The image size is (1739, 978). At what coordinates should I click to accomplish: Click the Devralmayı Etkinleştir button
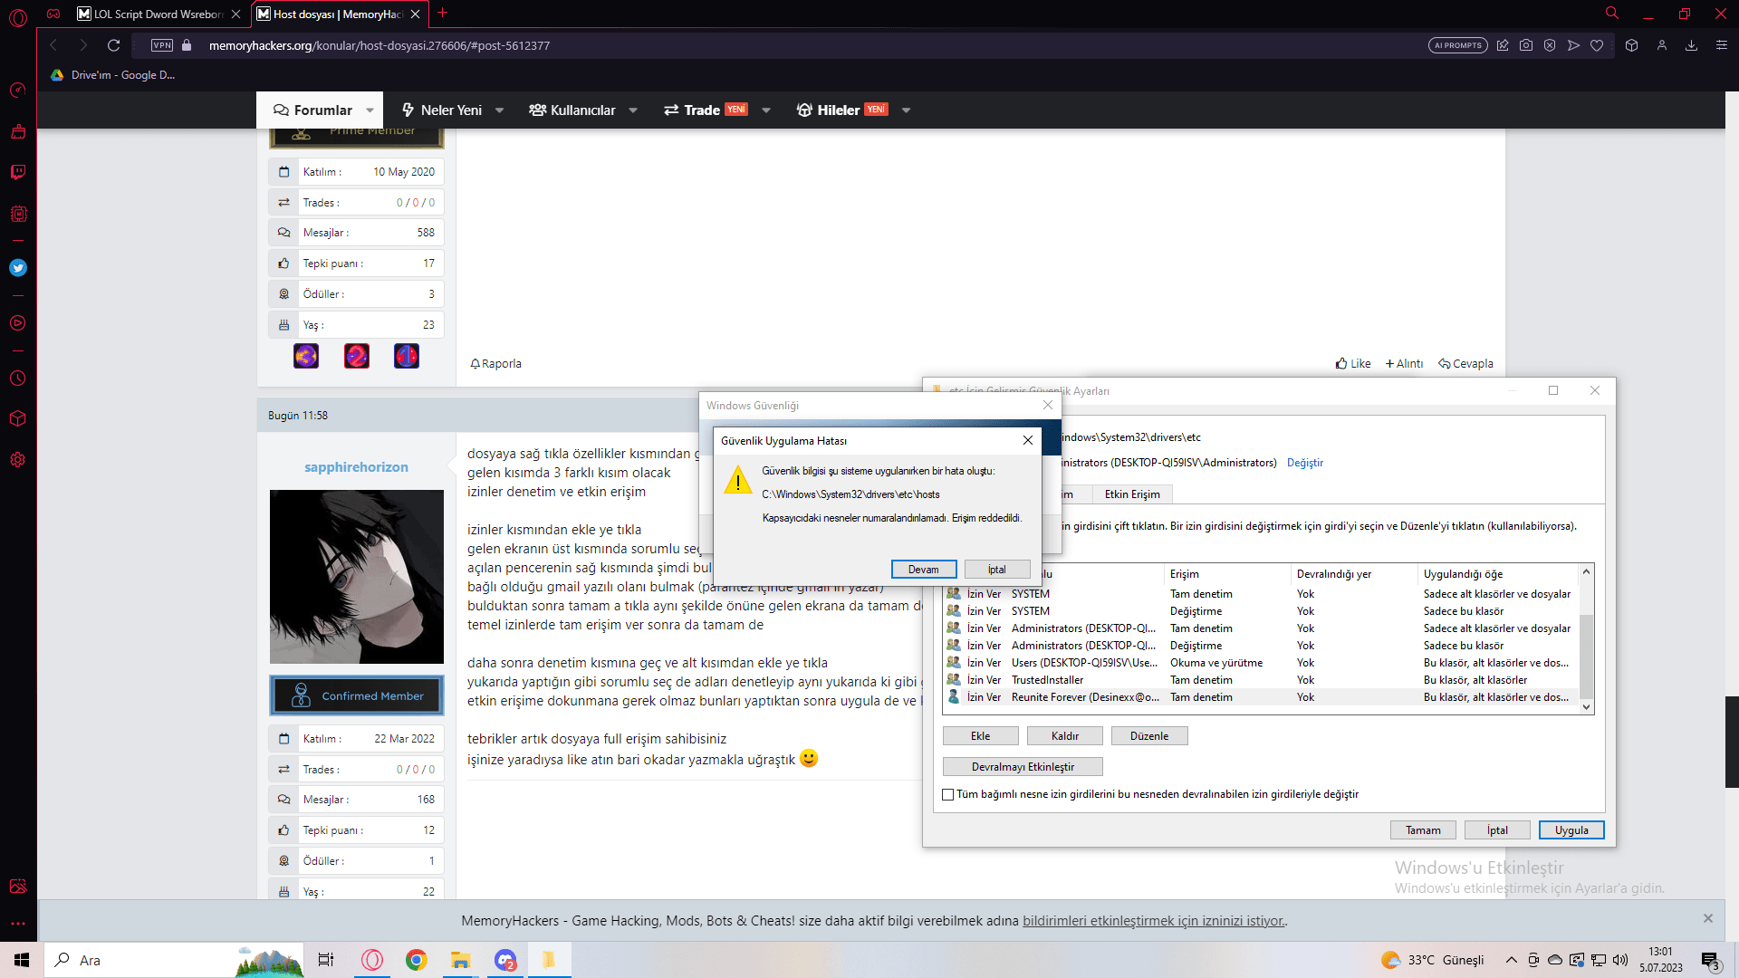point(1023,767)
